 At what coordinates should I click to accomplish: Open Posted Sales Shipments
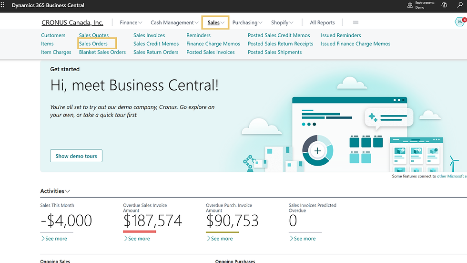tap(274, 52)
